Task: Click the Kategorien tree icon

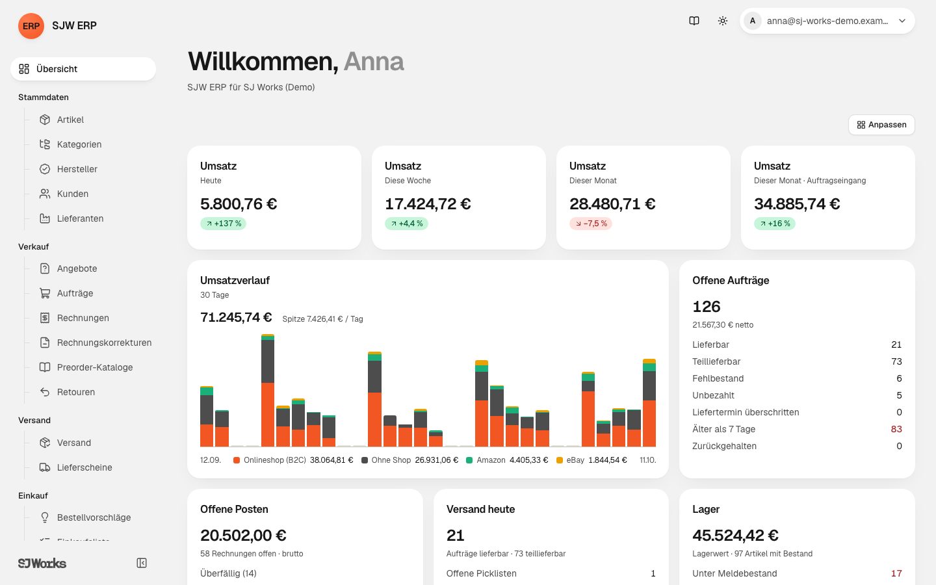Action: click(x=45, y=144)
